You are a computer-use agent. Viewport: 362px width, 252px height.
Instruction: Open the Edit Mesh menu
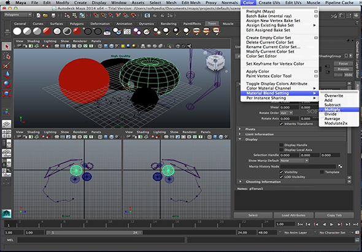click(191, 3)
